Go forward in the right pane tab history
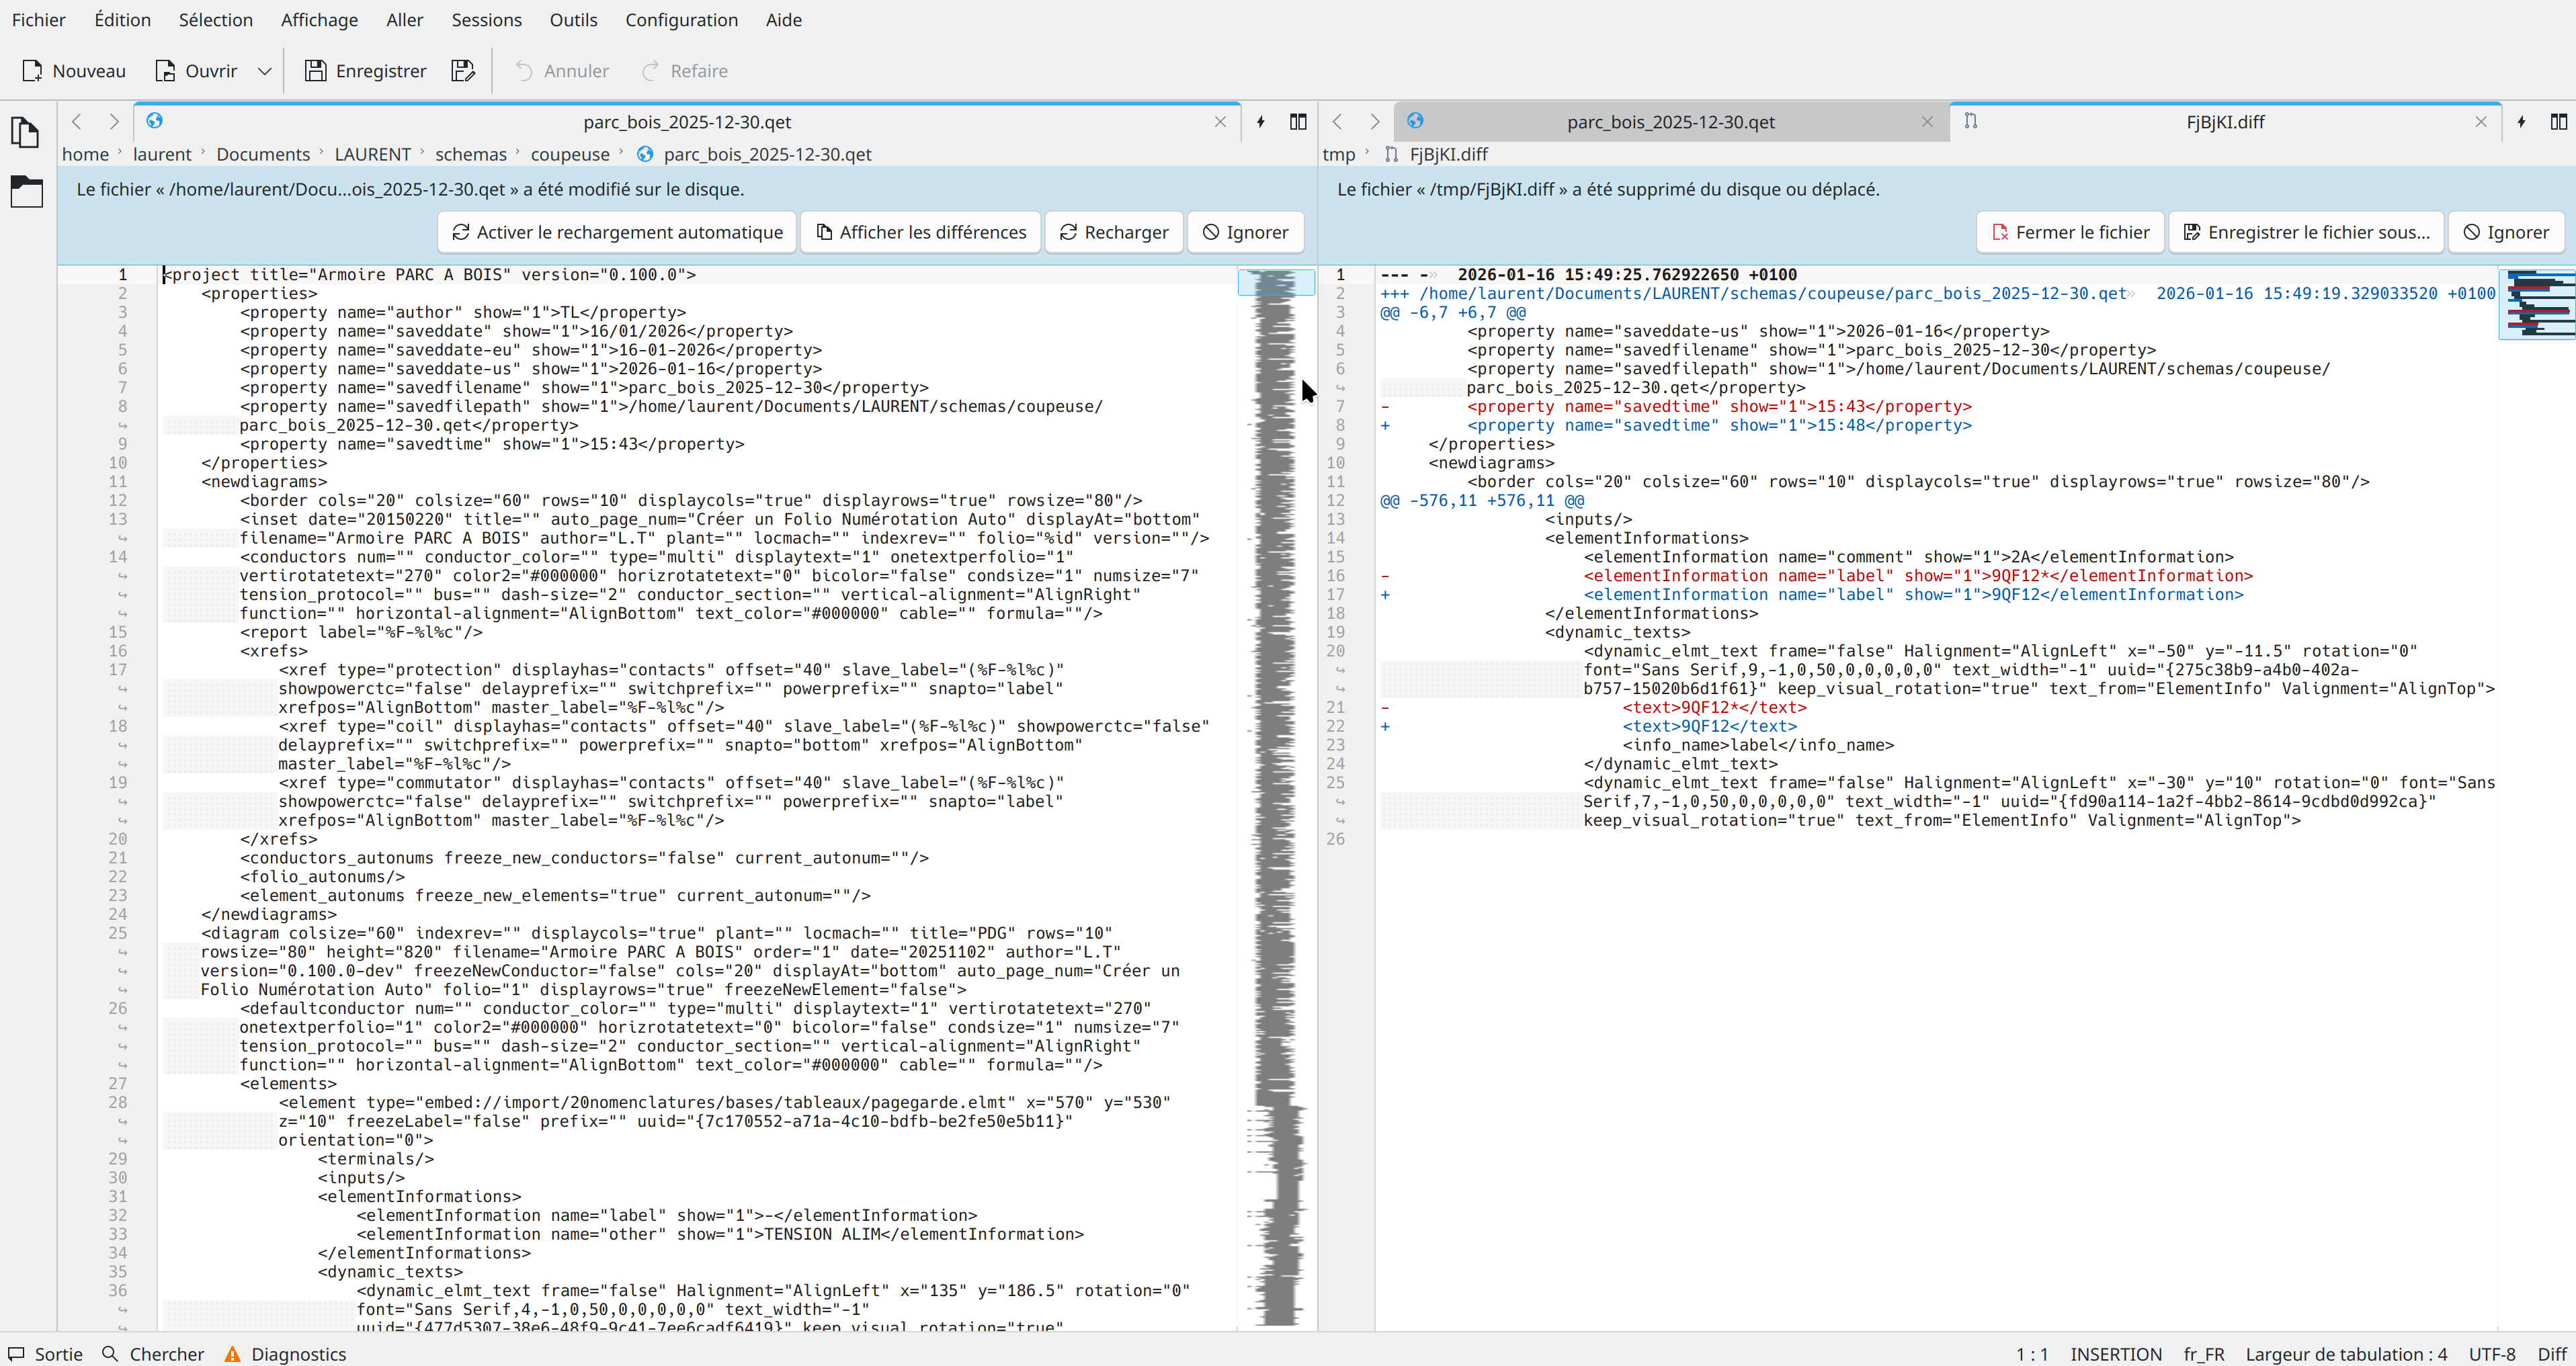Viewport: 2576px width, 1366px height. tap(1375, 122)
